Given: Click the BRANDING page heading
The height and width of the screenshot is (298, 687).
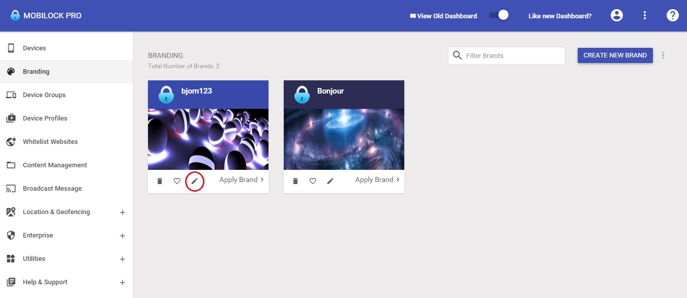Looking at the screenshot, I should 165,56.
